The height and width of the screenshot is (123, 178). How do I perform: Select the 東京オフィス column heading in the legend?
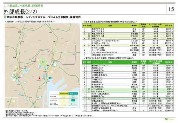[x=73, y=94]
